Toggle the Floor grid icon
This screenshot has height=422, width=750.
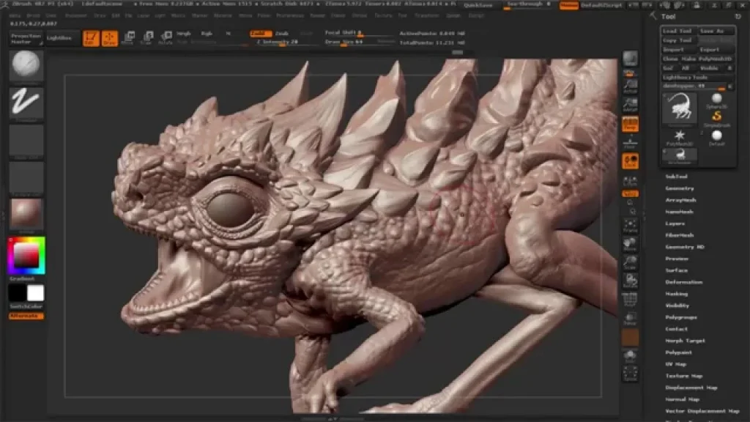tap(630, 143)
